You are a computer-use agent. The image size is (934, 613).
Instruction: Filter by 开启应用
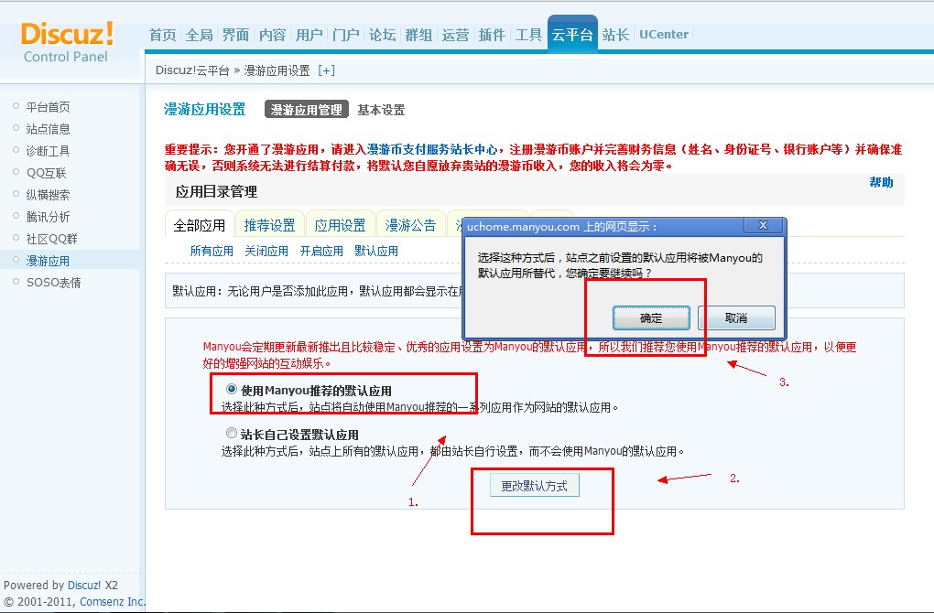pyautogui.click(x=321, y=252)
